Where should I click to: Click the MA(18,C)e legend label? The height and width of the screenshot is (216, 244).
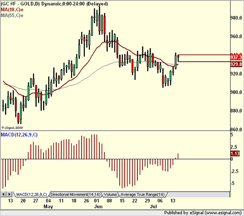pos(12,10)
